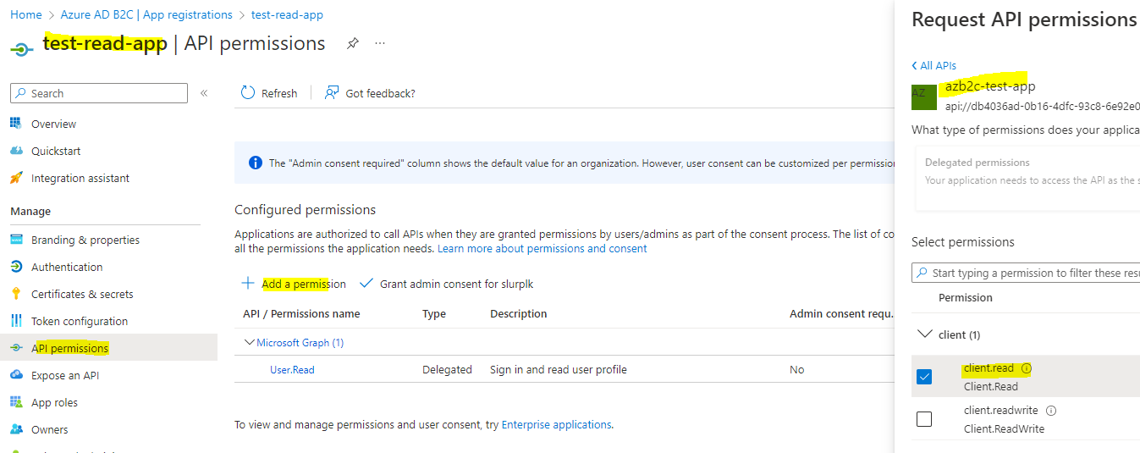Open the Overview sidebar icon
The height and width of the screenshot is (453, 1140).
16,124
